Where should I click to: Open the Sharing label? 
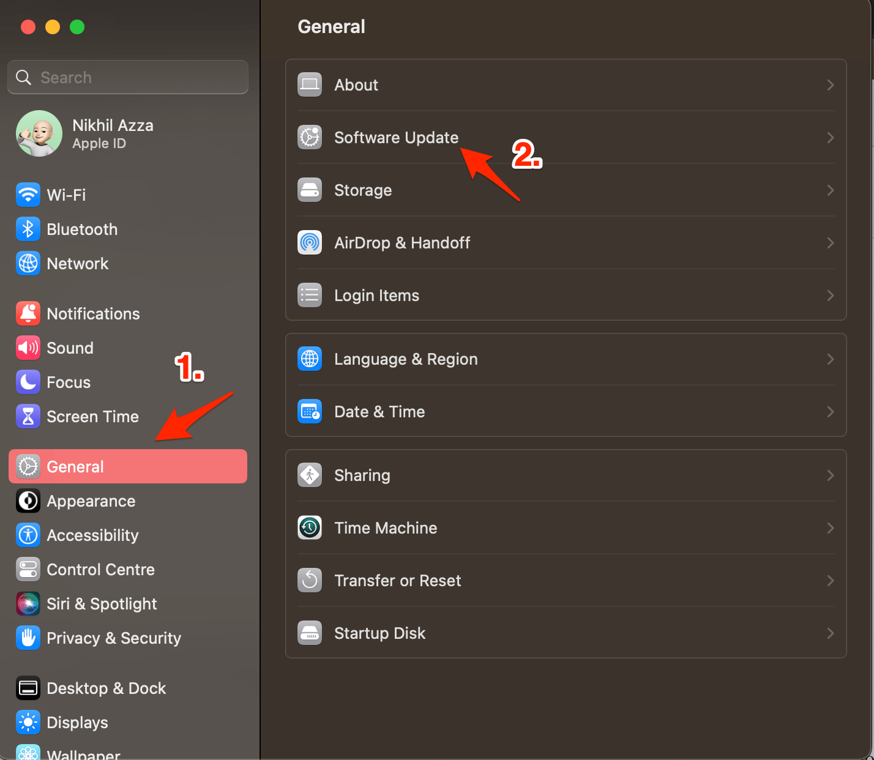tap(362, 475)
